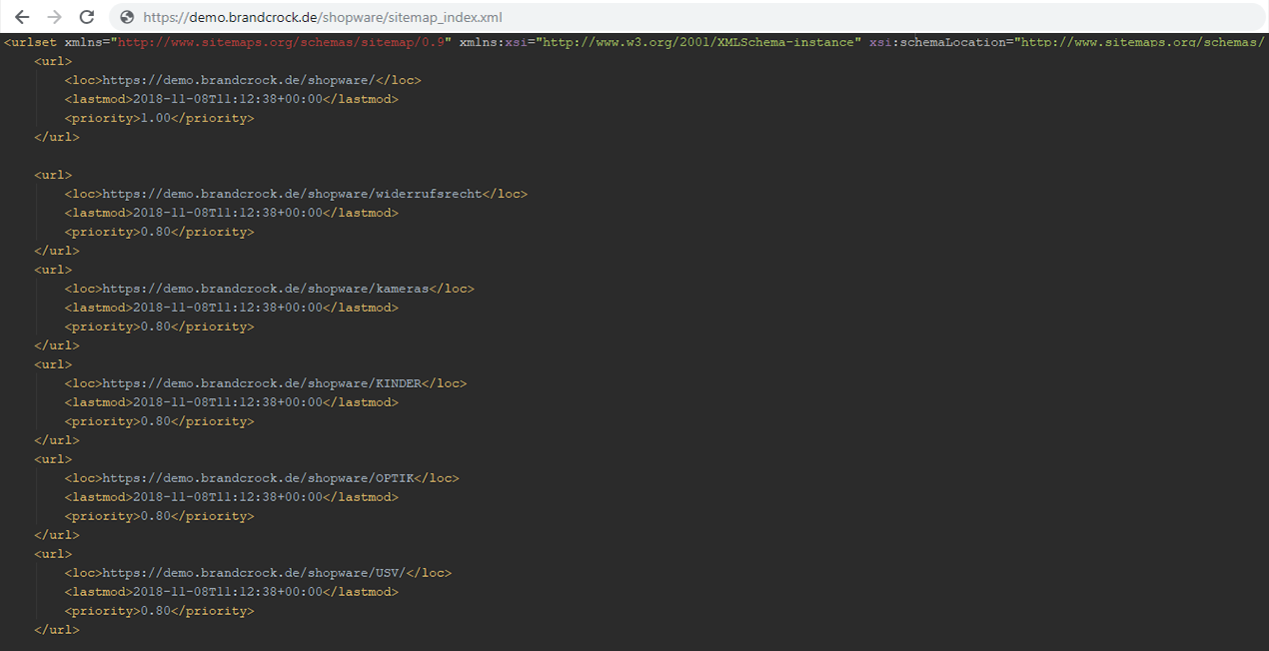This screenshot has height=651, width=1269.
Task: Click the OPTIK loc URL
Action: coord(259,478)
